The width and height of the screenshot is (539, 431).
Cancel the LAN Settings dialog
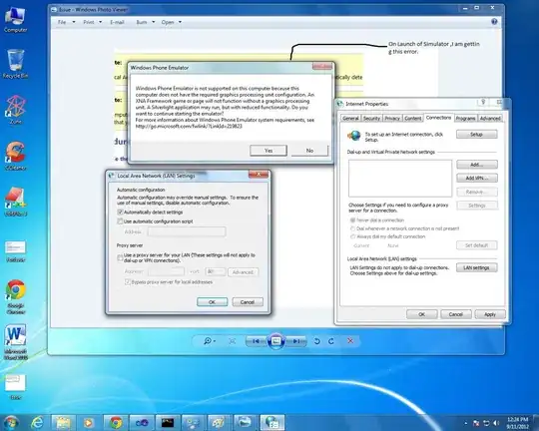coord(248,302)
